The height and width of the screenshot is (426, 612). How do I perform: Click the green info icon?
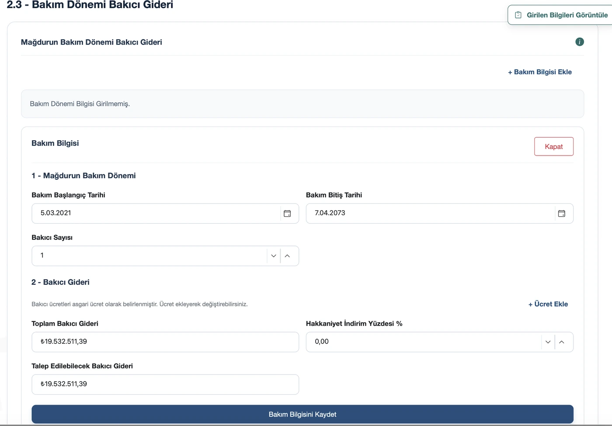pyautogui.click(x=580, y=42)
